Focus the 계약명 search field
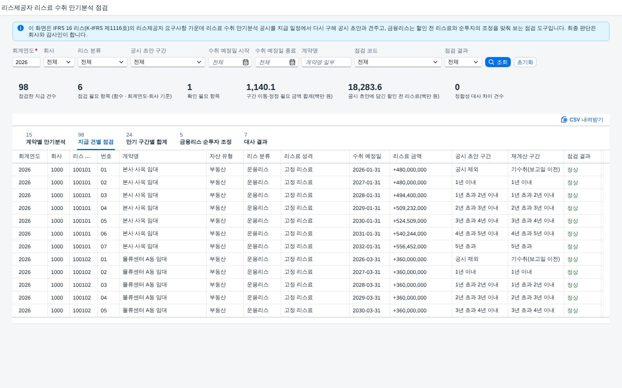Screen dimensions: 622x388 (327, 62)
